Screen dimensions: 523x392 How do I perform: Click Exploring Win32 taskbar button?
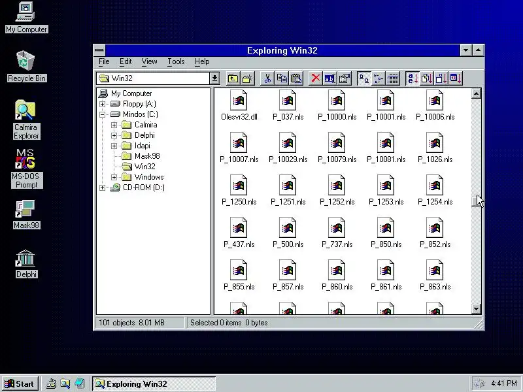point(154,384)
